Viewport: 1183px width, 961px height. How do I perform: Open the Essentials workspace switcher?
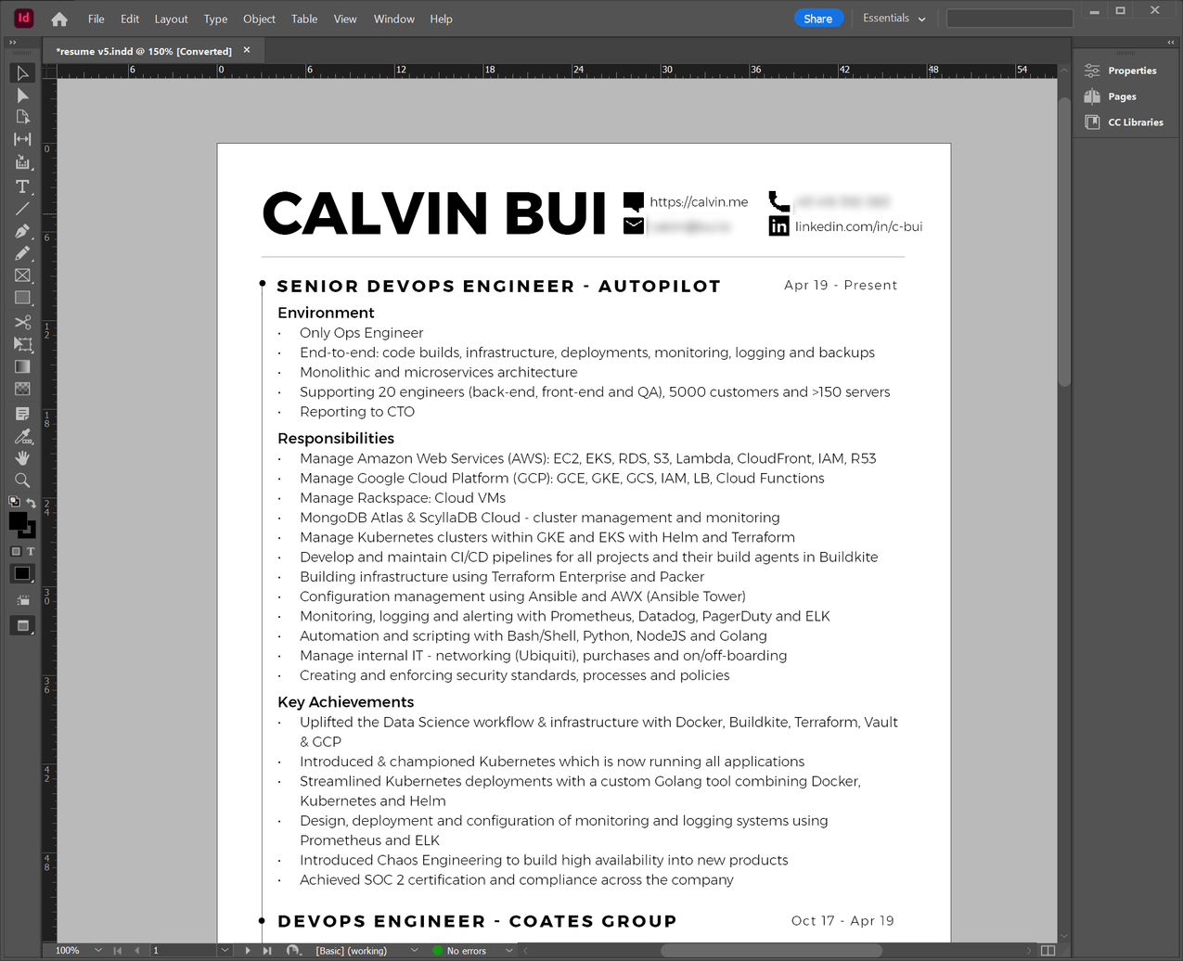coord(892,18)
